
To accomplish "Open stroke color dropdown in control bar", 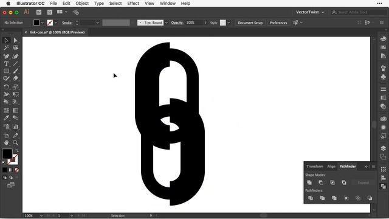I will (56, 23).
